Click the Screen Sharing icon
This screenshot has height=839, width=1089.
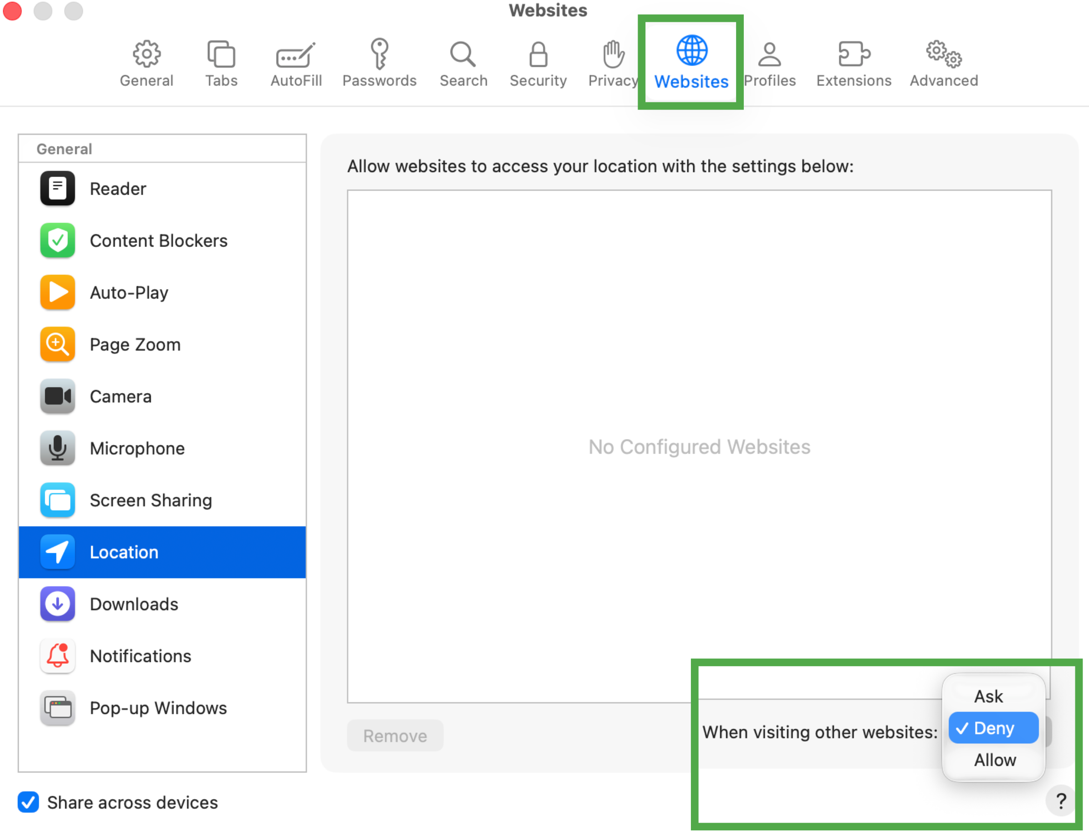(57, 500)
